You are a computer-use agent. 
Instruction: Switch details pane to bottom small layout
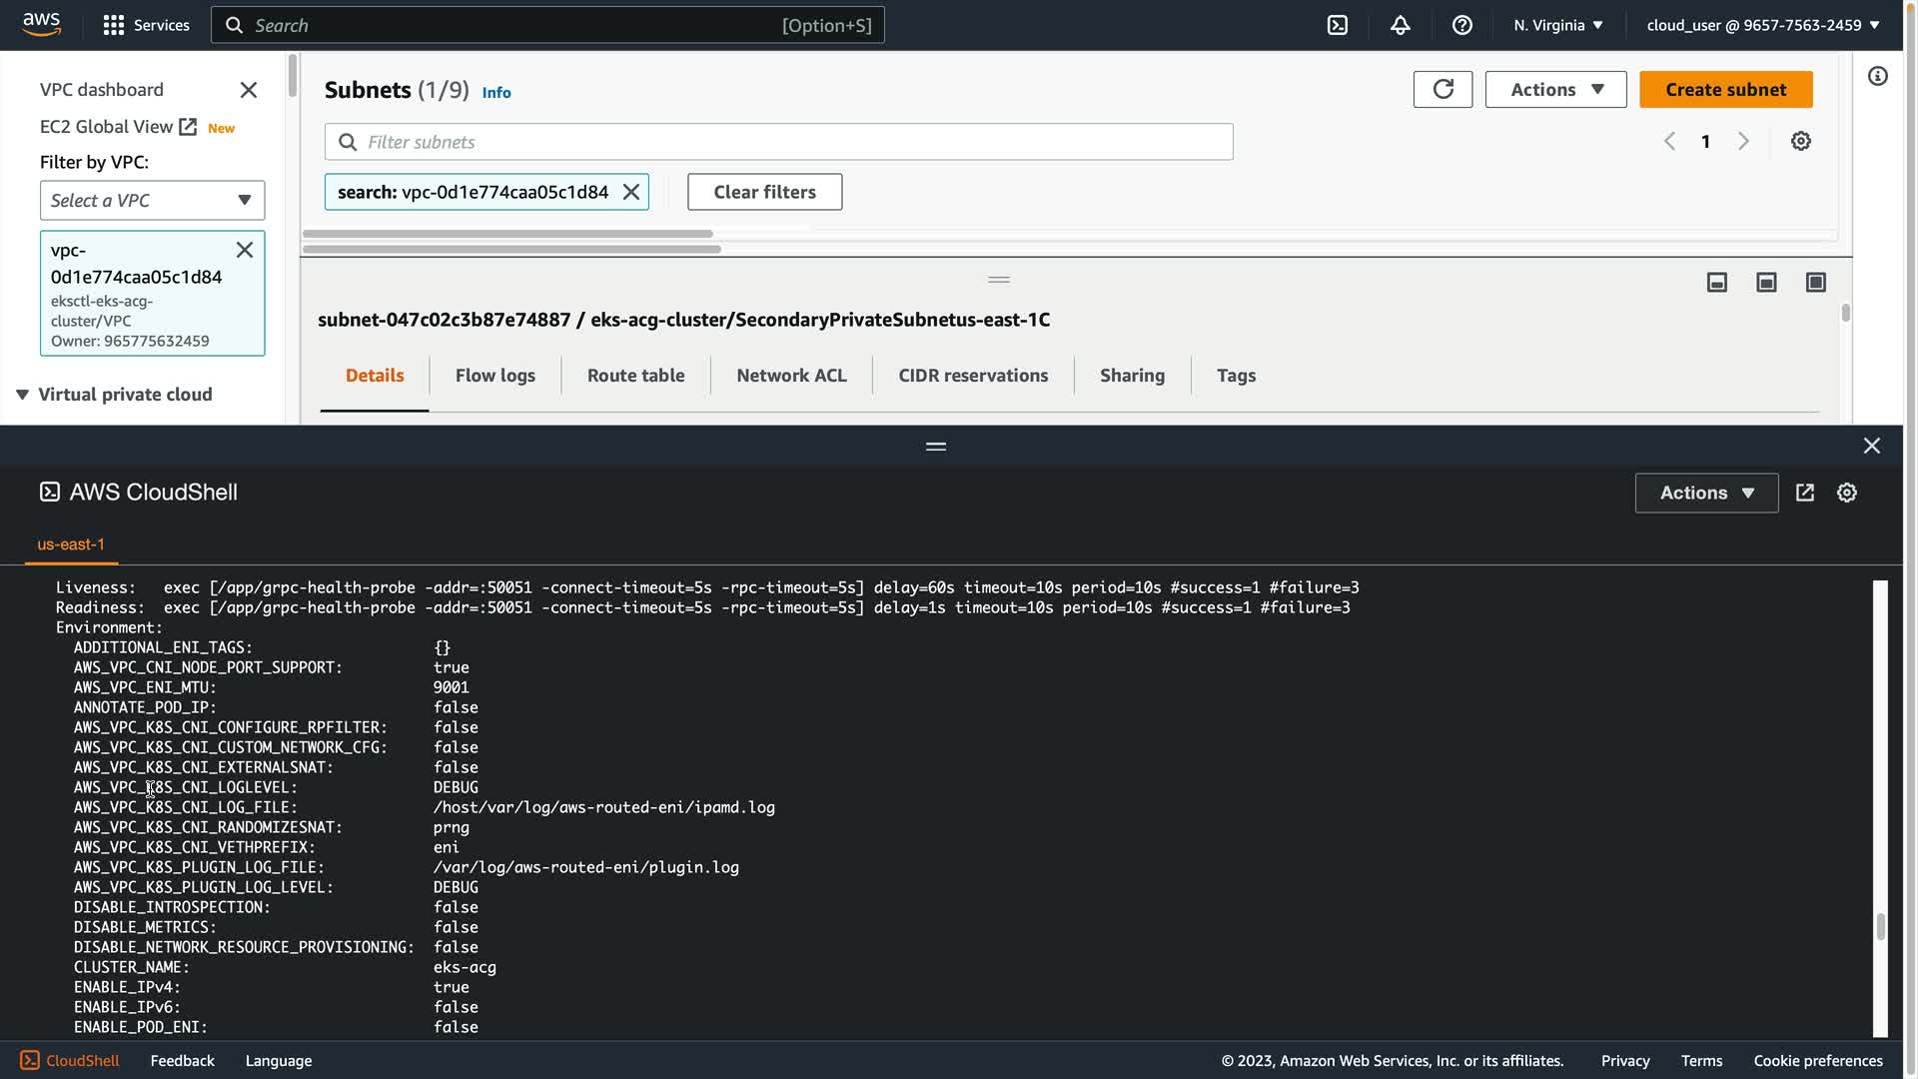coord(1716,283)
